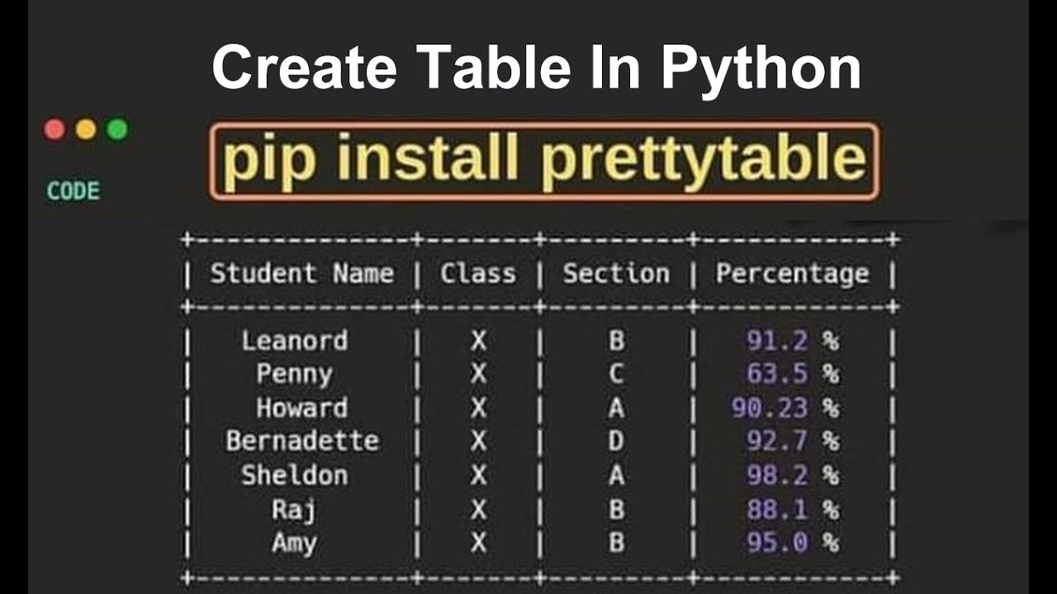Select the Section column header
1057x594 pixels.
(x=616, y=274)
